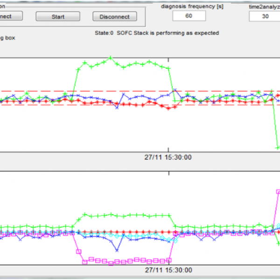Click the upper chart's 27/11 15:30:00 time label
Image resolution: width=280 pixels, height=280 pixels.
168,157
